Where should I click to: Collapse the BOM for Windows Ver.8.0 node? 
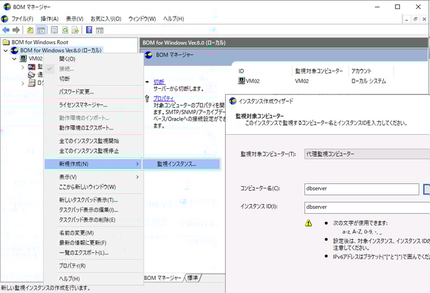pyautogui.click(x=6, y=50)
